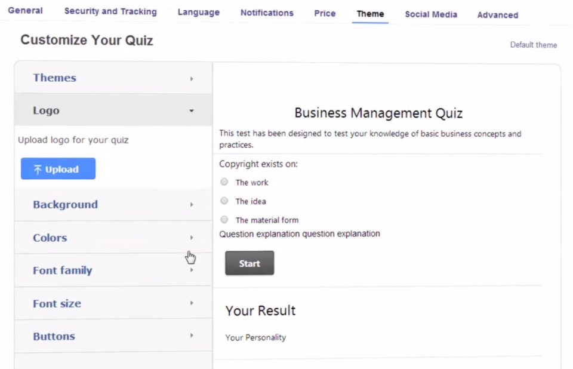Image resolution: width=573 pixels, height=369 pixels.
Task: Open the Security and Tracking tab
Action: (110, 11)
